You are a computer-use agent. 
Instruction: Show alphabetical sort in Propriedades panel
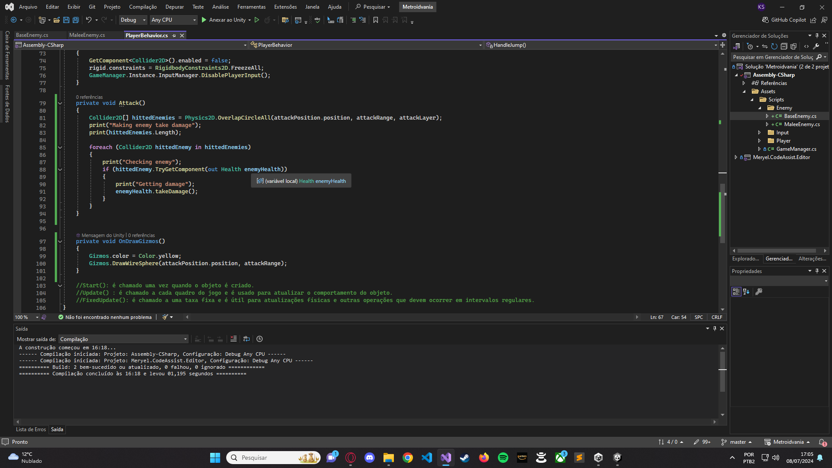click(746, 292)
